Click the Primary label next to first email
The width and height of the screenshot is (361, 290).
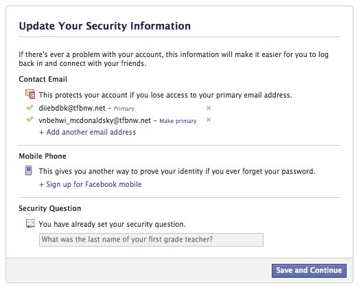(124, 109)
